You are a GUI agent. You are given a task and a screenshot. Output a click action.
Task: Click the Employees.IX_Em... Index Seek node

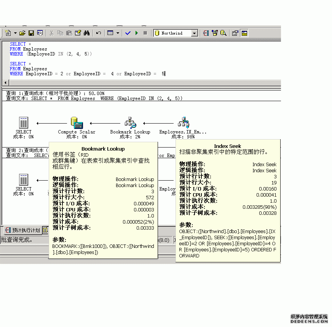[183, 123]
